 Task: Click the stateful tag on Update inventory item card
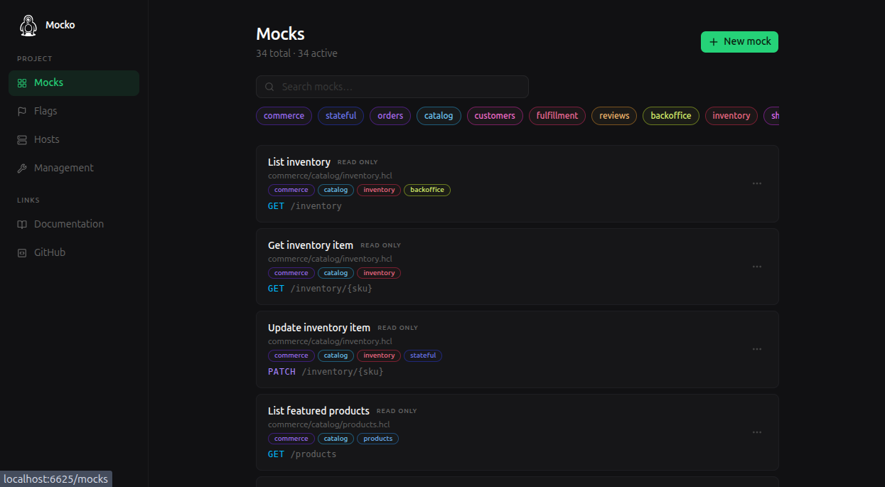coord(423,355)
